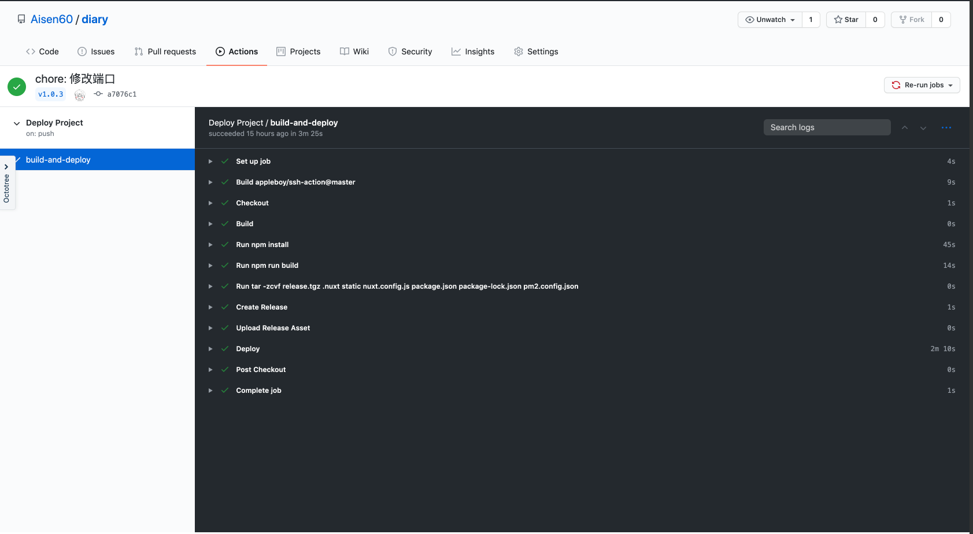Viewport: 973px width, 534px height.
Task: Open the log options ellipsis menu
Action: click(946, 128)
